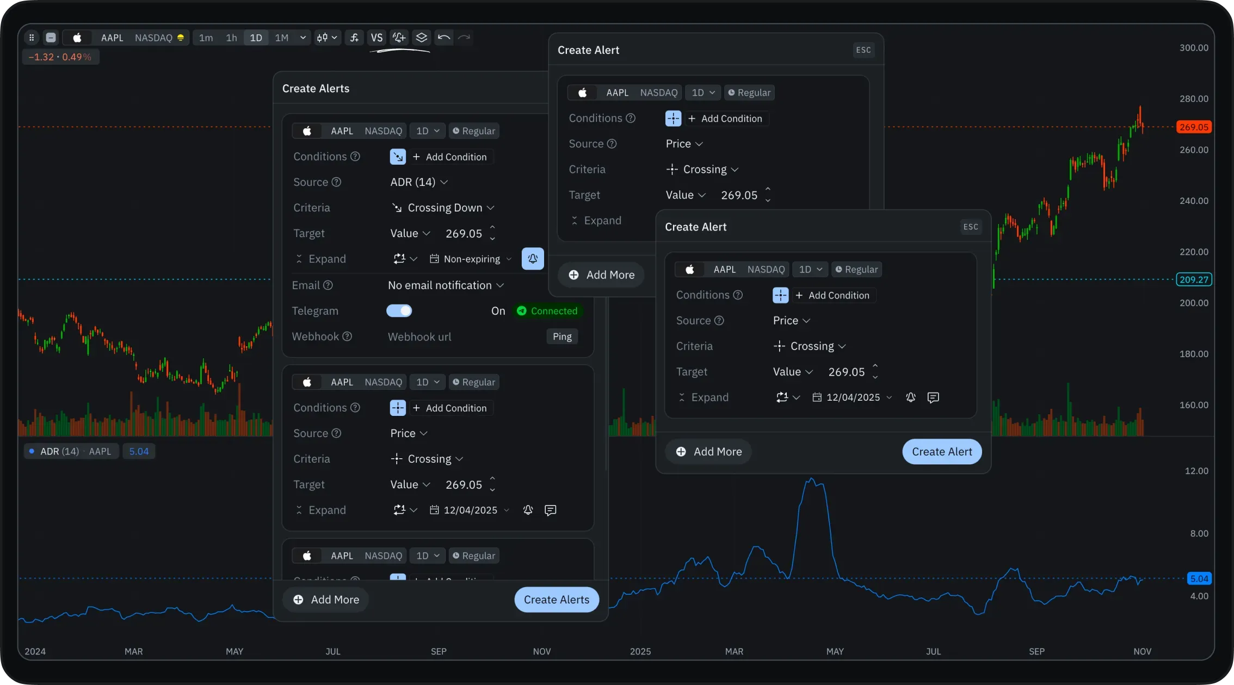Click the VS compare symbol button

[377, 38]
